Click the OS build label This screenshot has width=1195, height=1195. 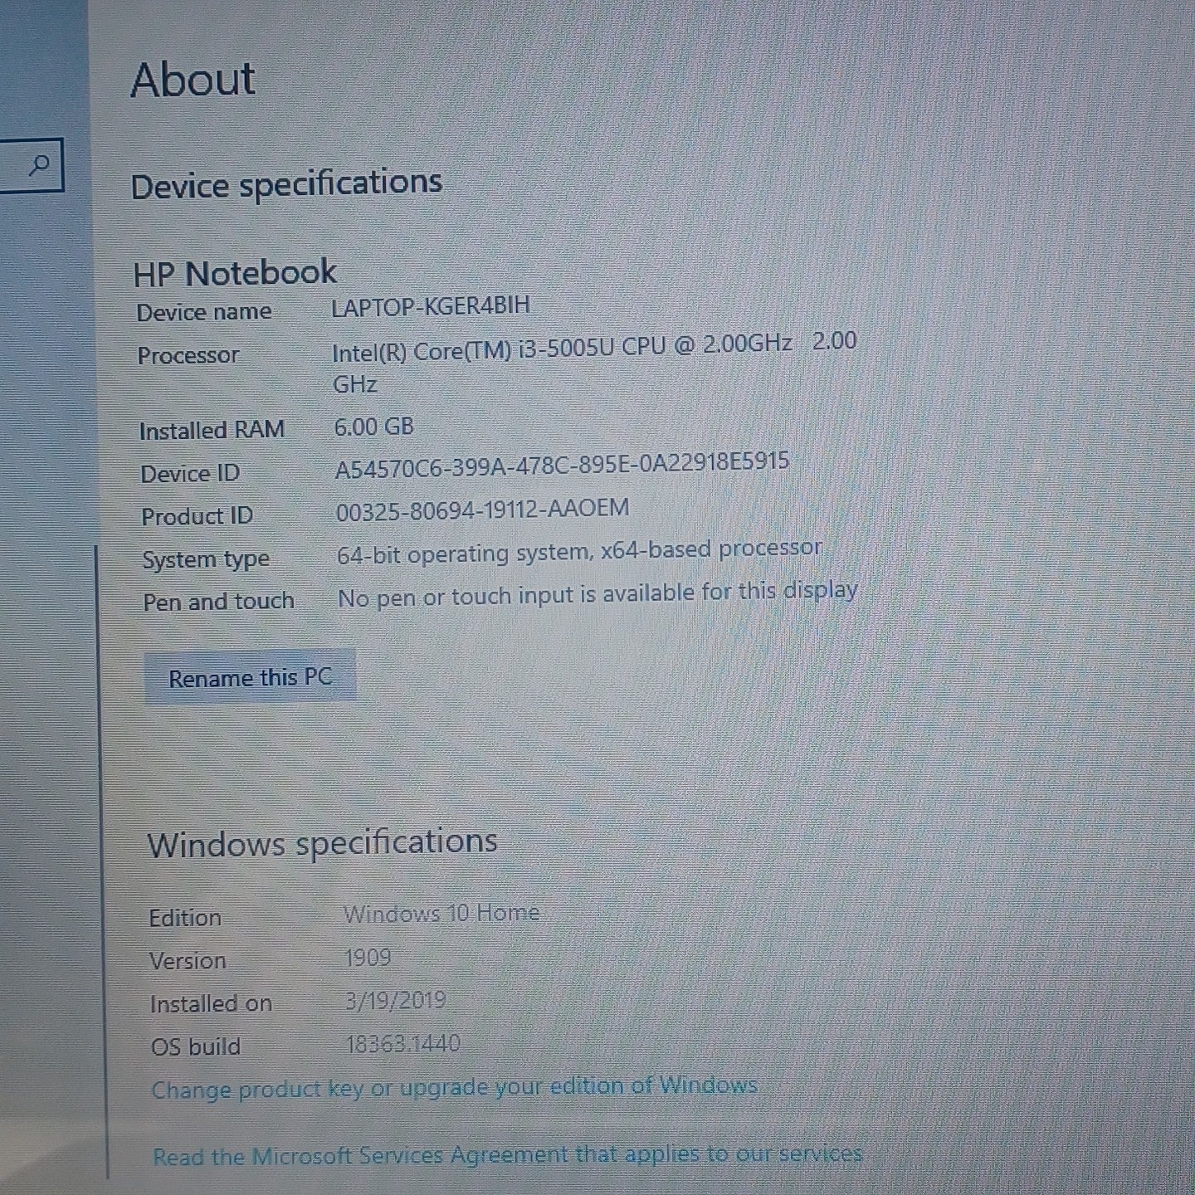pyautogui.click(x=196, y=1046)
